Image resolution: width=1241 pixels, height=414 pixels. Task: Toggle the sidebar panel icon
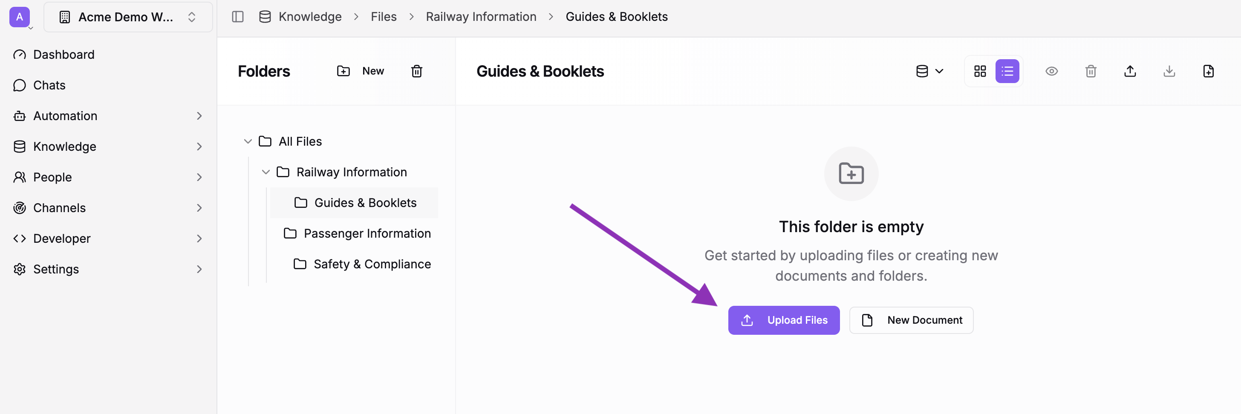238,17
